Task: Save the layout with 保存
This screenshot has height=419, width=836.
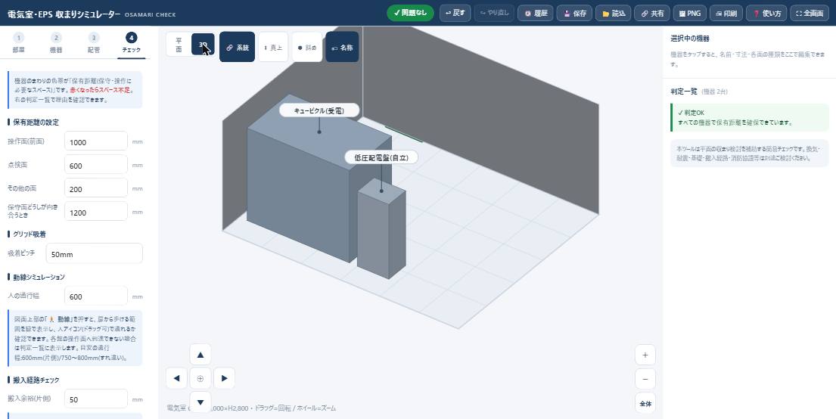Action: coord(574,14)
